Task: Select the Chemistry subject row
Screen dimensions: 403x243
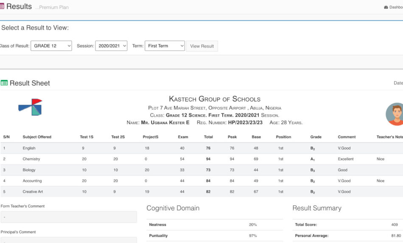Action: 31,159
